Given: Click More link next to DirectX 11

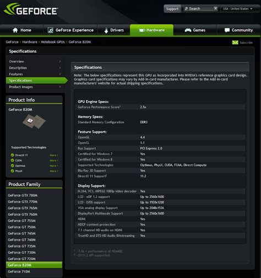Looking at the screenshot, I should coord(54,155).
